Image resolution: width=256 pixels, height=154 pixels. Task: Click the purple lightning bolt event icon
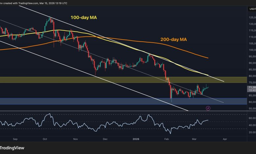click(207, 108)
